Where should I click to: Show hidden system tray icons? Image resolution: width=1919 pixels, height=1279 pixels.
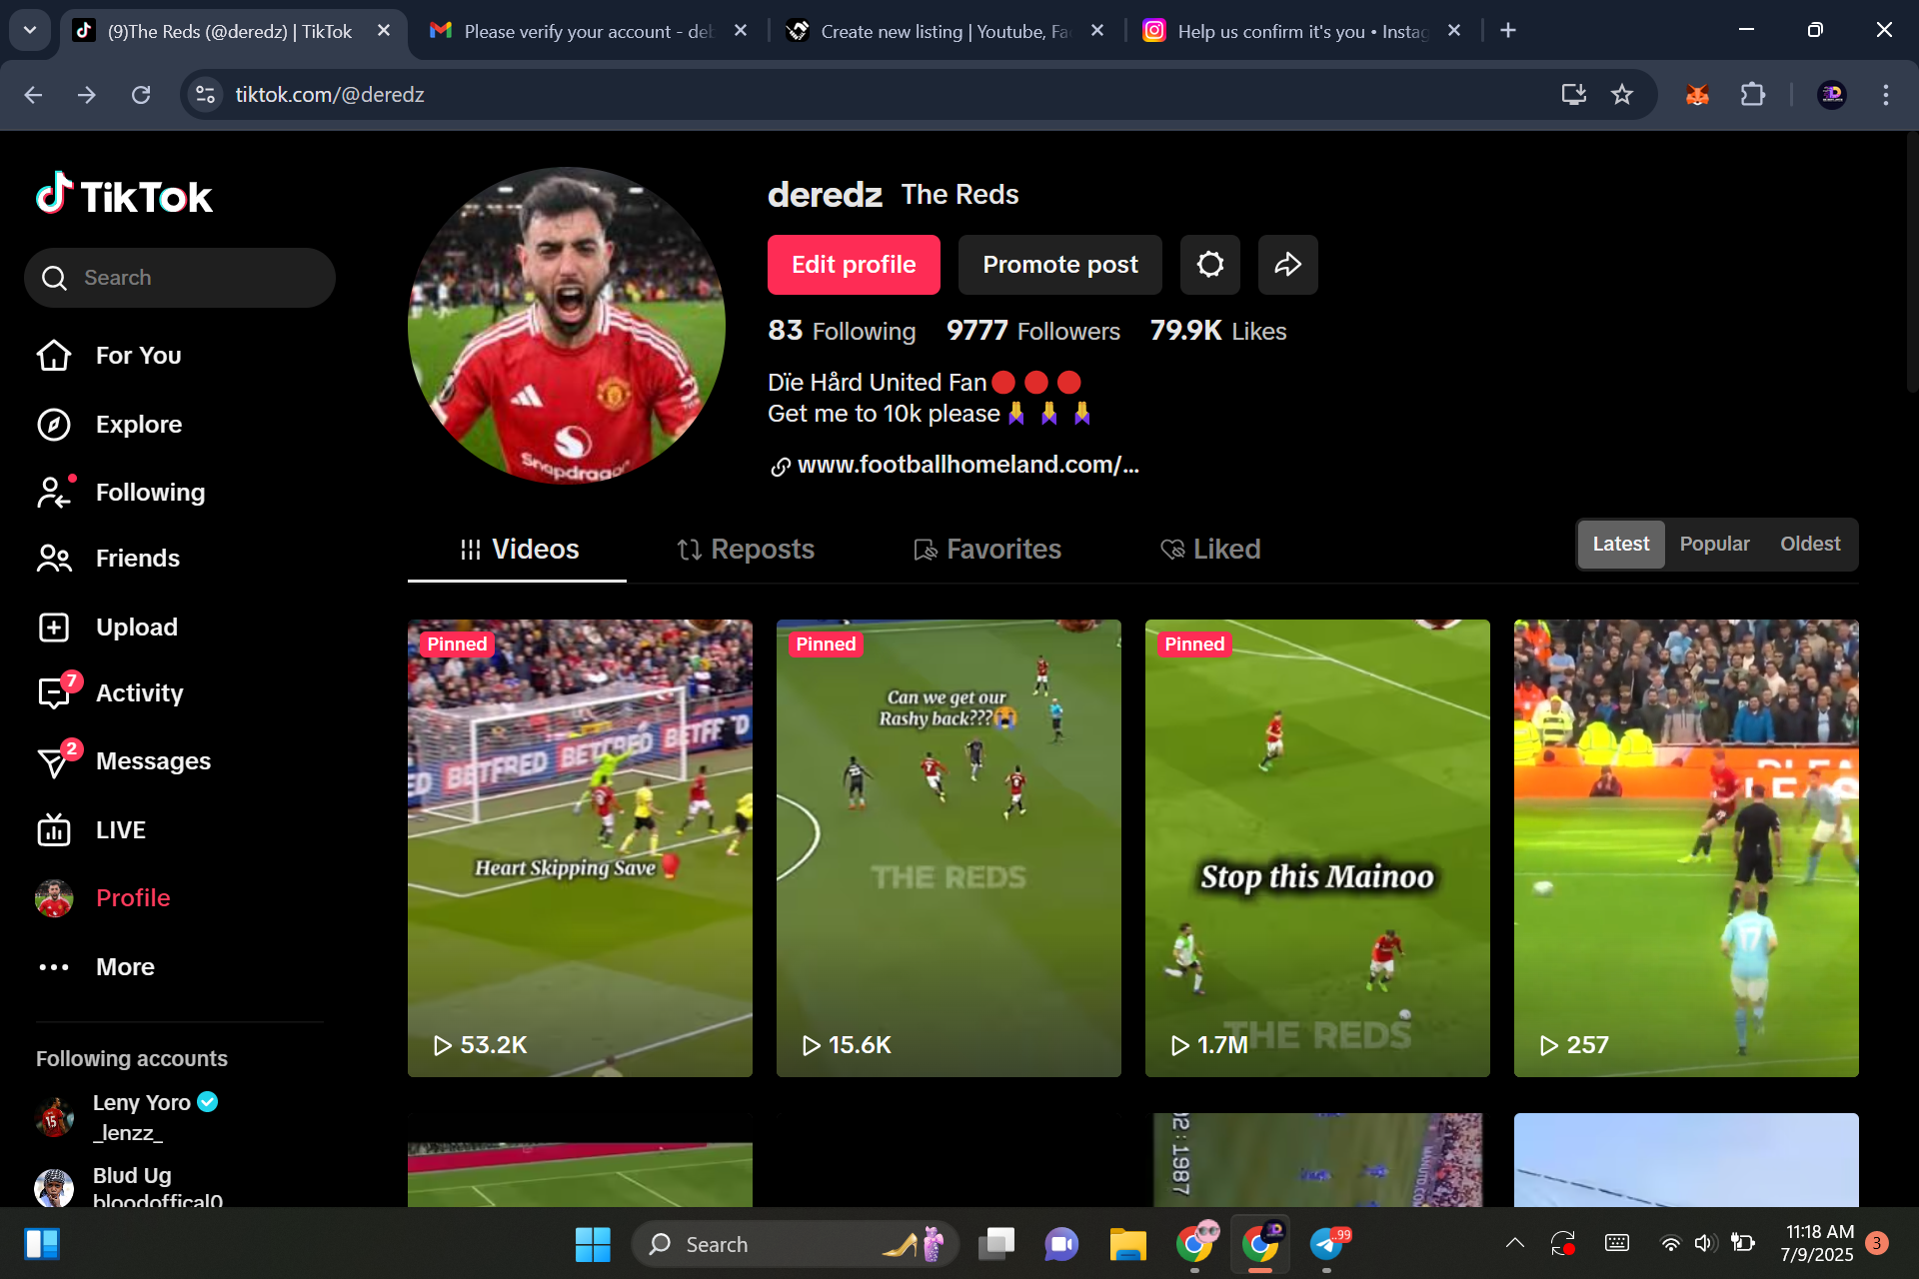[x=1514, y=1243]
